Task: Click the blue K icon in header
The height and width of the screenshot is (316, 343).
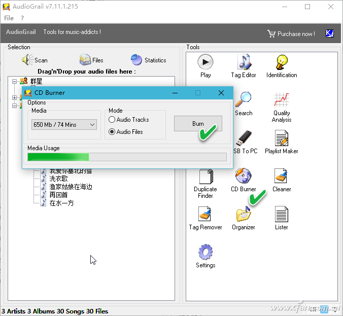Action: pyautogui.click(x=330, y=33)
